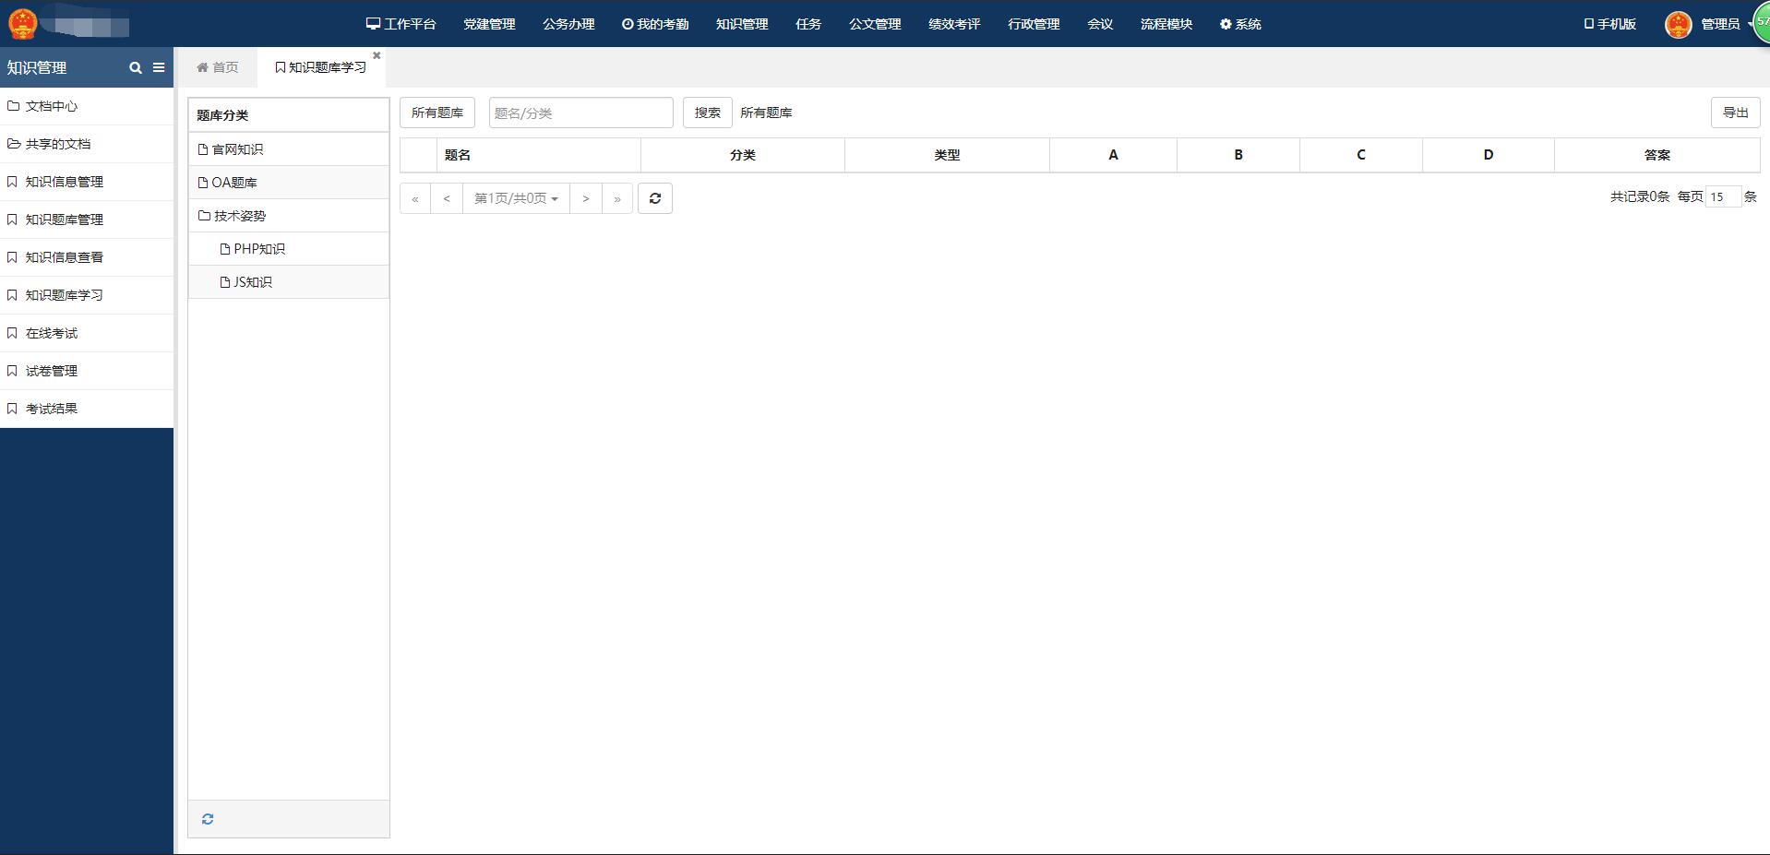Go to the last page (»)
This screenshot has height=855, width=1770.
click(617, 198)
